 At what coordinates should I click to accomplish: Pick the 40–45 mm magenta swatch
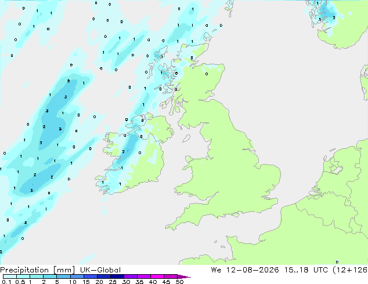click(x=157, y=276)
